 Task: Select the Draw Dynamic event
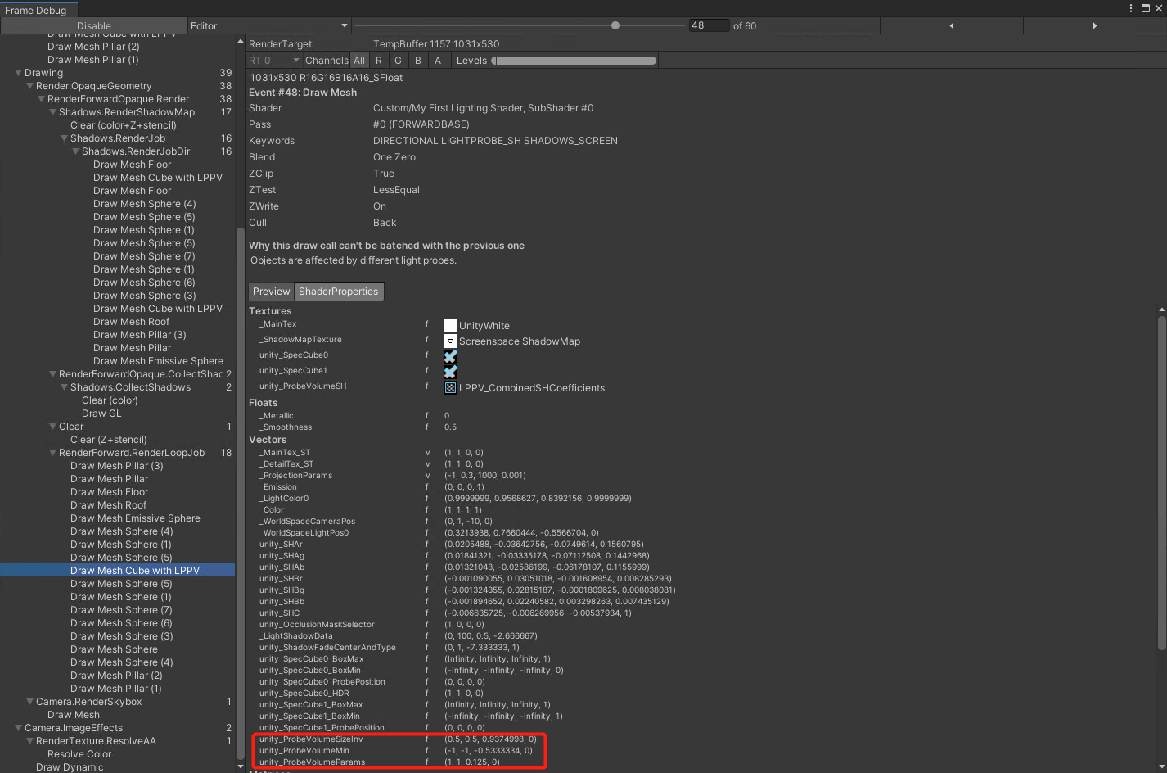point(70,767)
